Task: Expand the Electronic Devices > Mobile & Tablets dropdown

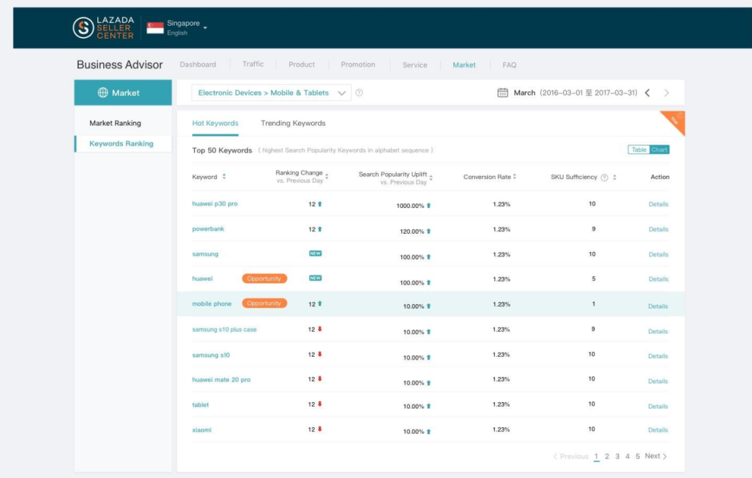Action: (x=272, y=93)
